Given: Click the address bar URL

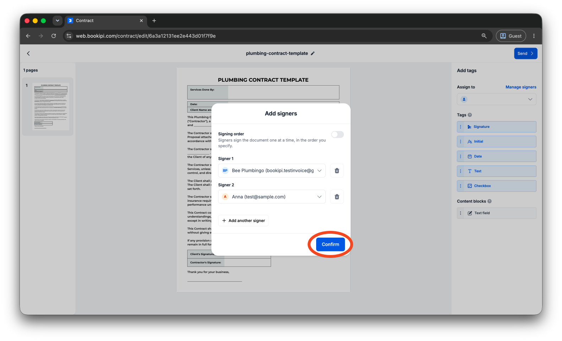Looking at the screenshot, I should click(146, 36).
